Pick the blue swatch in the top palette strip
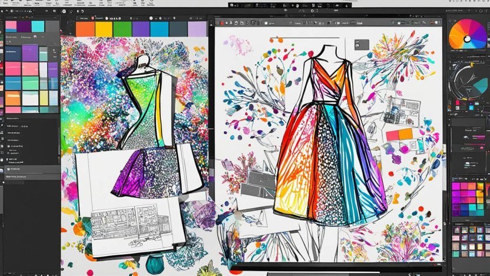Screen dimensions: 490x276 (x=160, y=29)
